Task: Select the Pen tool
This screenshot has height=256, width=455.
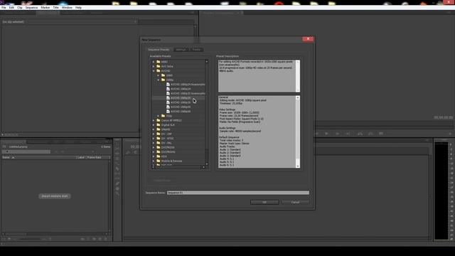Action: [117, 183]
